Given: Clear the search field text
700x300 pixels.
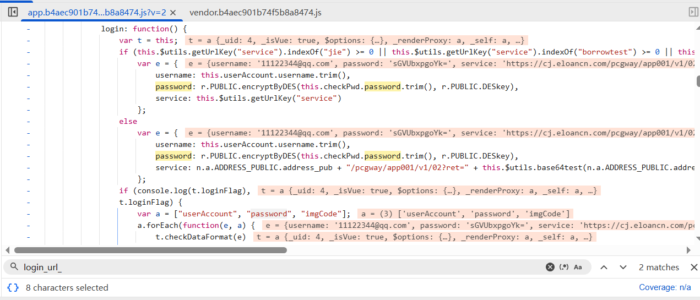Looking at the screenshot, I should point(550,267).
